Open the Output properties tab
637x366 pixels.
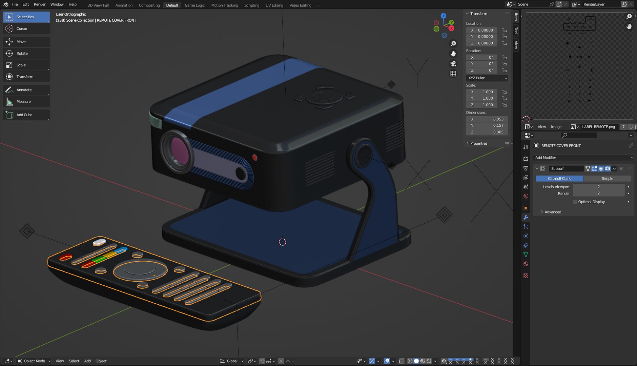tap(526, 168)
